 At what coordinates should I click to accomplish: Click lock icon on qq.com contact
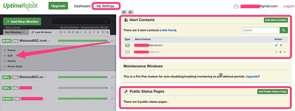tap(280, 52)
